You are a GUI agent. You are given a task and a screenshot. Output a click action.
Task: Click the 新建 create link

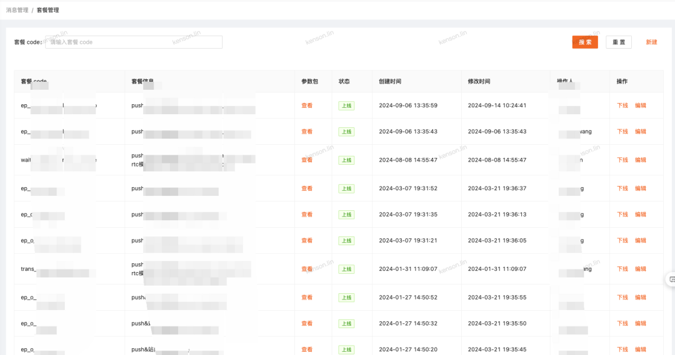[x=651, y=42]
